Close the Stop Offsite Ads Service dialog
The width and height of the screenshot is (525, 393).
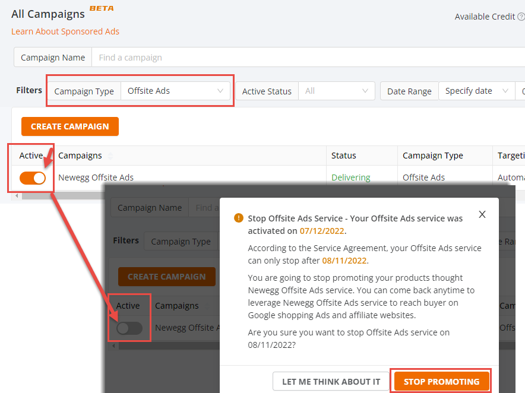[482, 214]
